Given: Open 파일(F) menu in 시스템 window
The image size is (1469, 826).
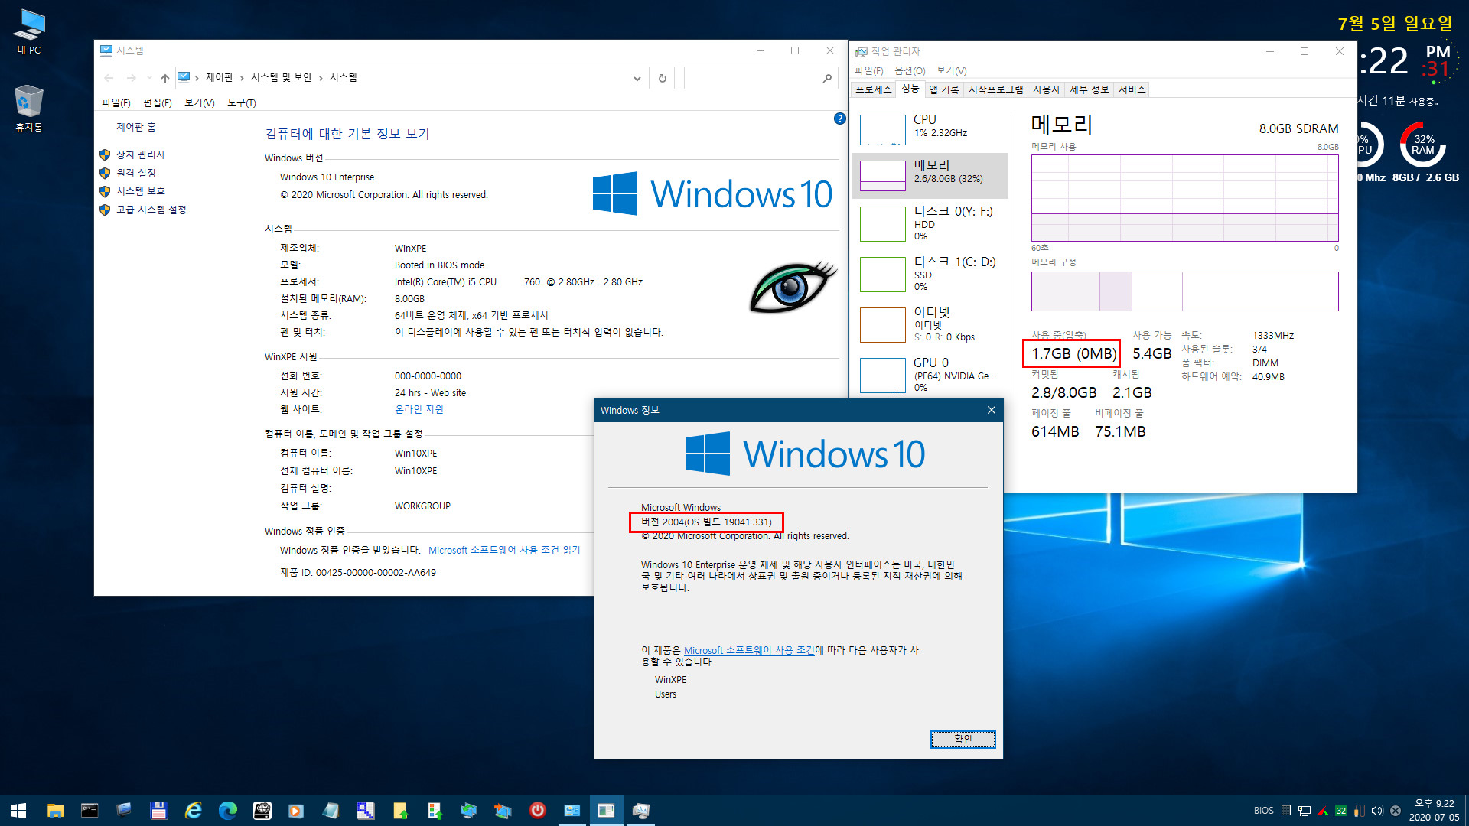Looking at the screenshot, I should click(x=116, y=102).
